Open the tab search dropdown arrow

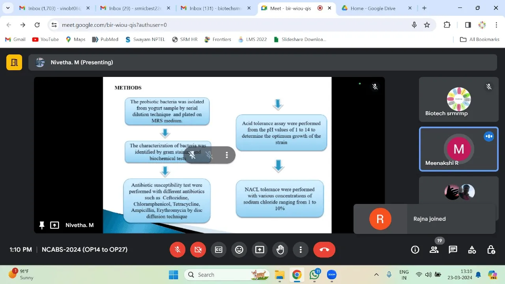tap(8, 8)
